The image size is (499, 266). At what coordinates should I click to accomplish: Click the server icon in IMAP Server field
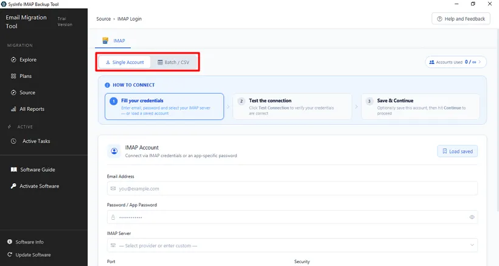tap(113, 245)
